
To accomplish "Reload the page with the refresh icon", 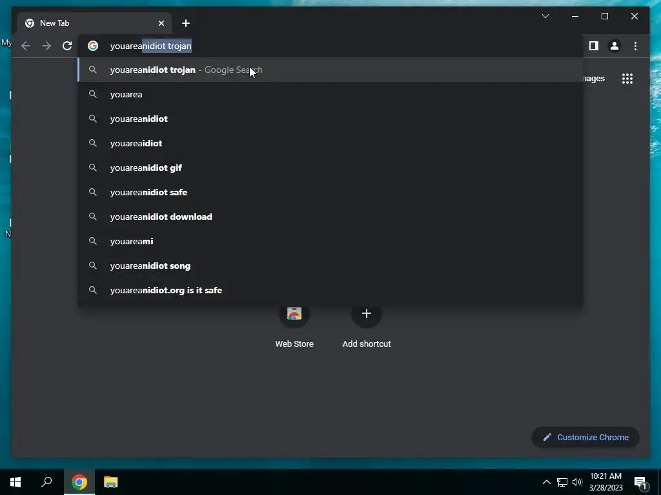I will [x=67, y=46].
